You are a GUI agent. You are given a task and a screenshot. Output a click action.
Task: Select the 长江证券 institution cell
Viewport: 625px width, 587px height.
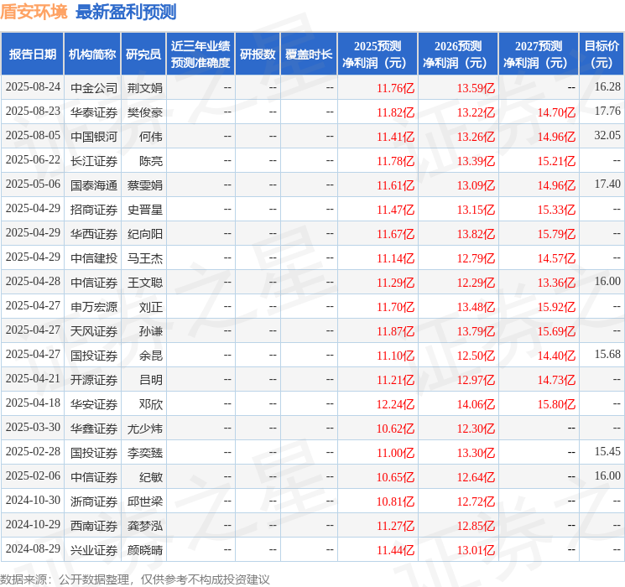point(94,161)
